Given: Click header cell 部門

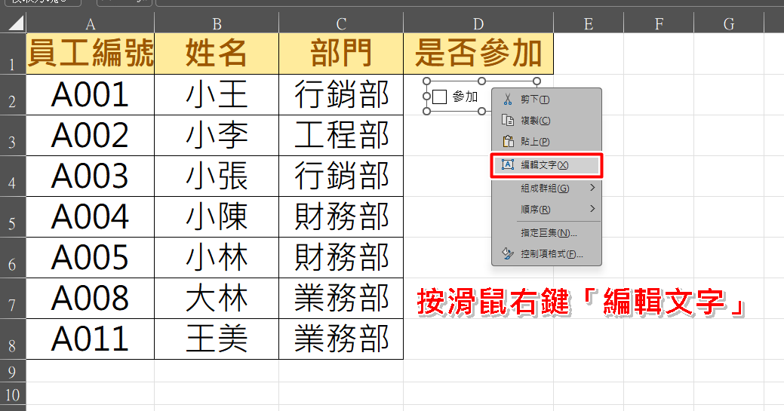Looking at the screenshot, I should 341,54.
